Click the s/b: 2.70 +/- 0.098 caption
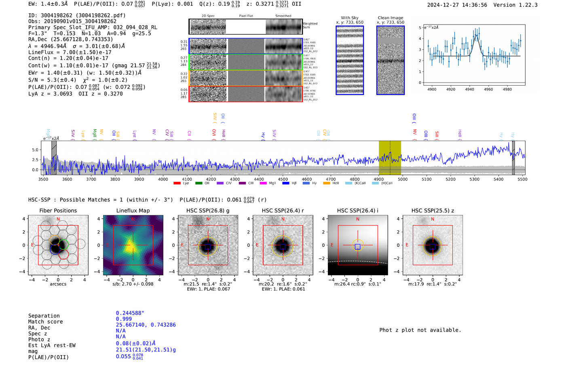Image resolution: width=566 pixels, height=385 pixels. click(x=133, y=284)
